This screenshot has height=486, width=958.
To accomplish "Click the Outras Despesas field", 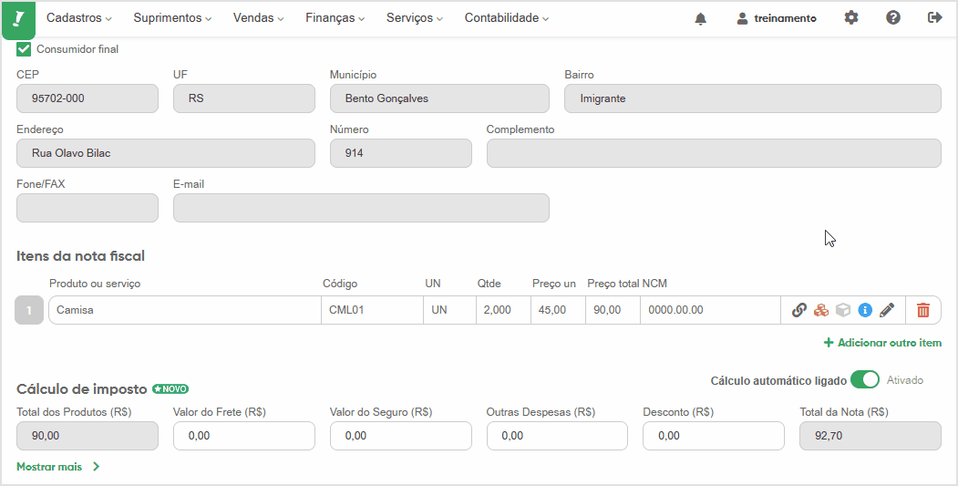I will (x=557, y=436).
